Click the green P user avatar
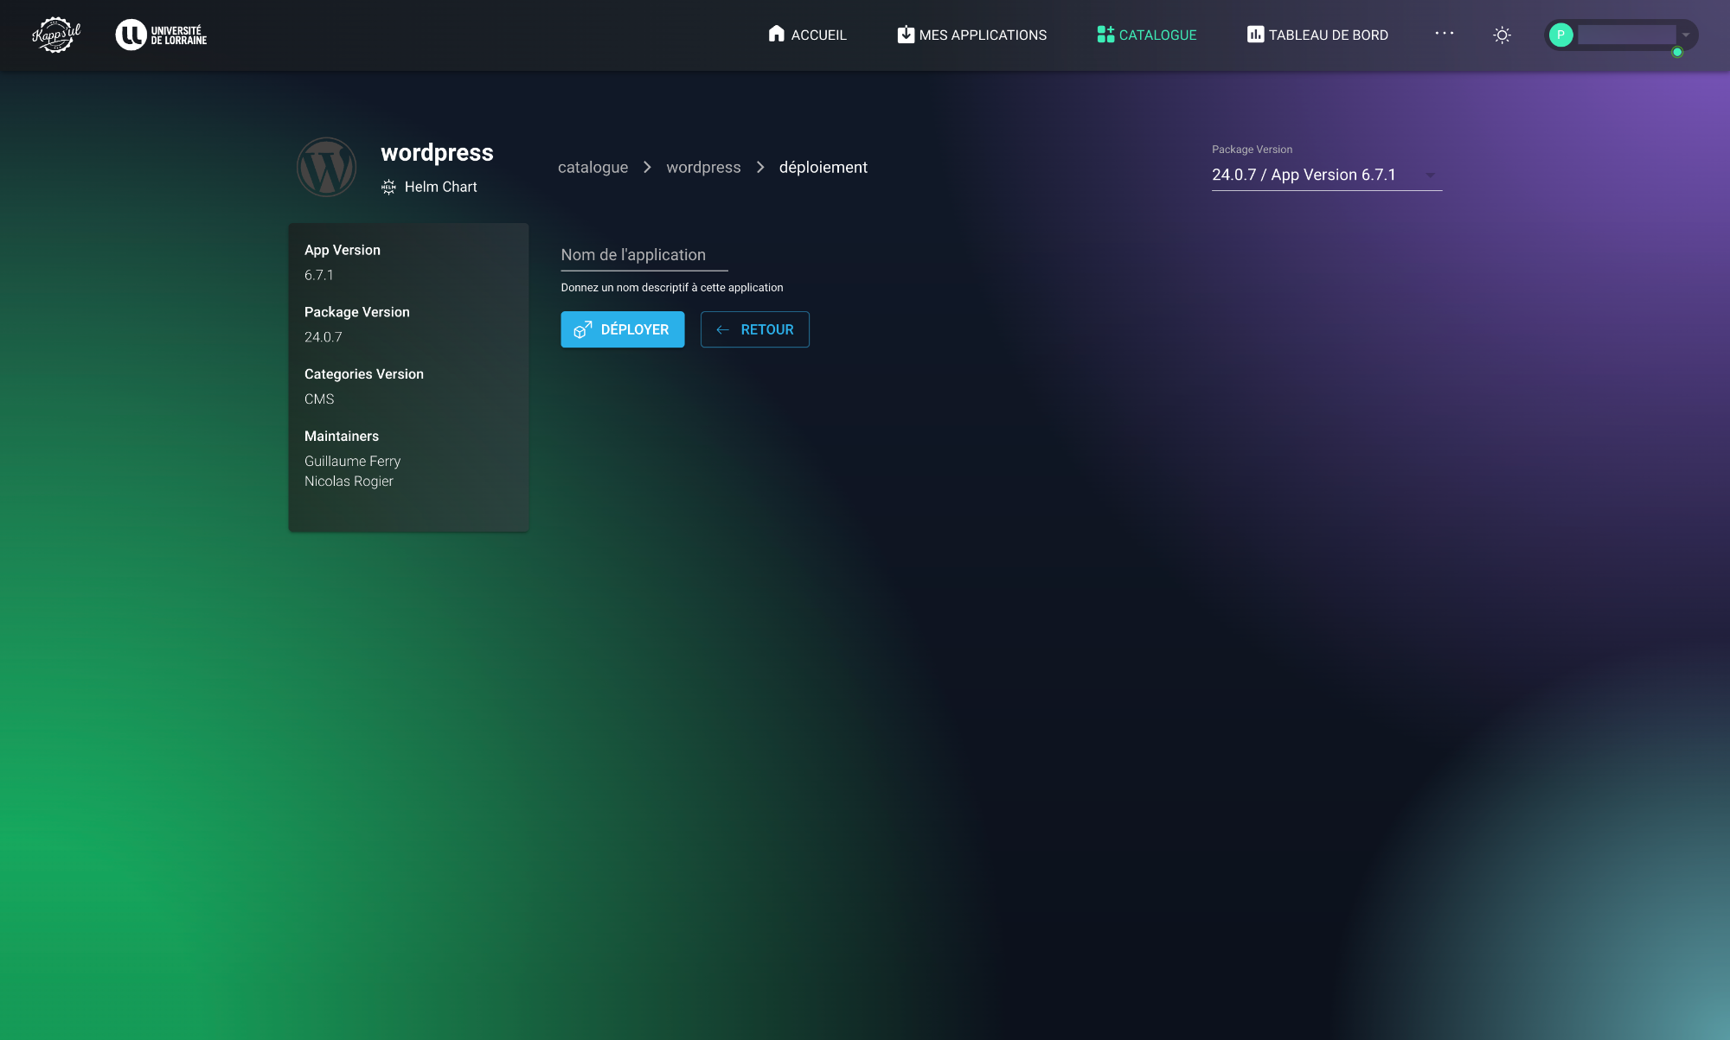 (1560, 35)
